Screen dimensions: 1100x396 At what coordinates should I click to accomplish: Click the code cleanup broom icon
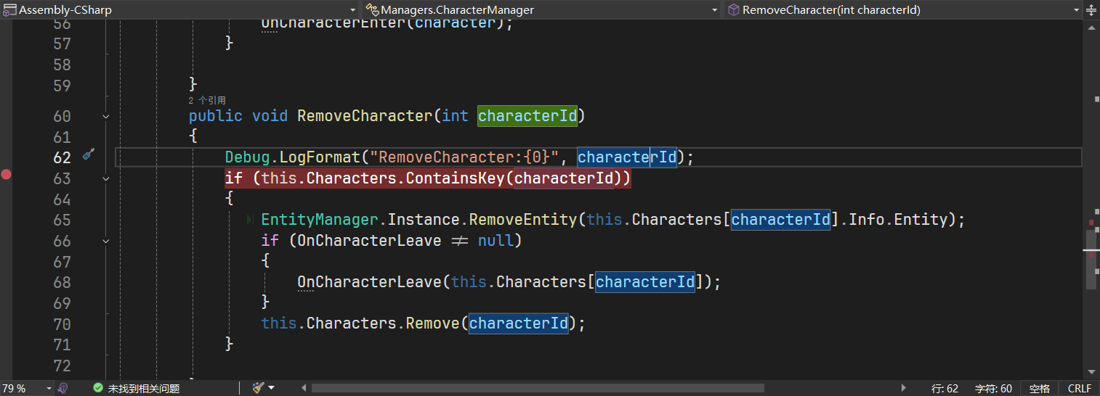tap(258, 388)
